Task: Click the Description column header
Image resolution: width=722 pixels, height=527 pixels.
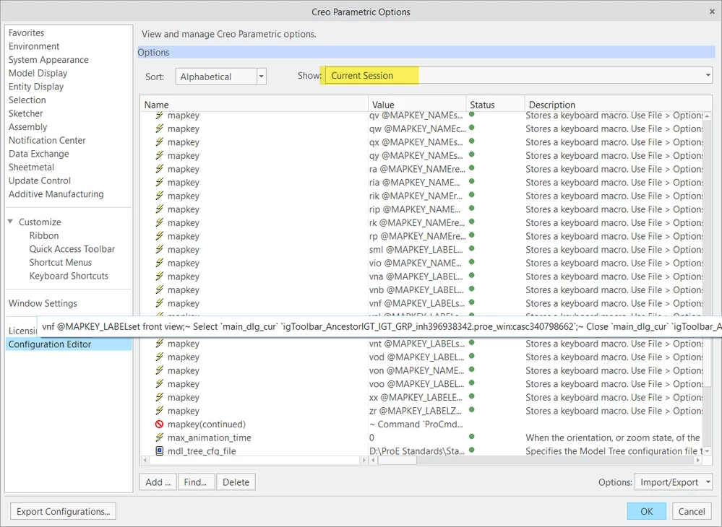Action: click(619, 105)
